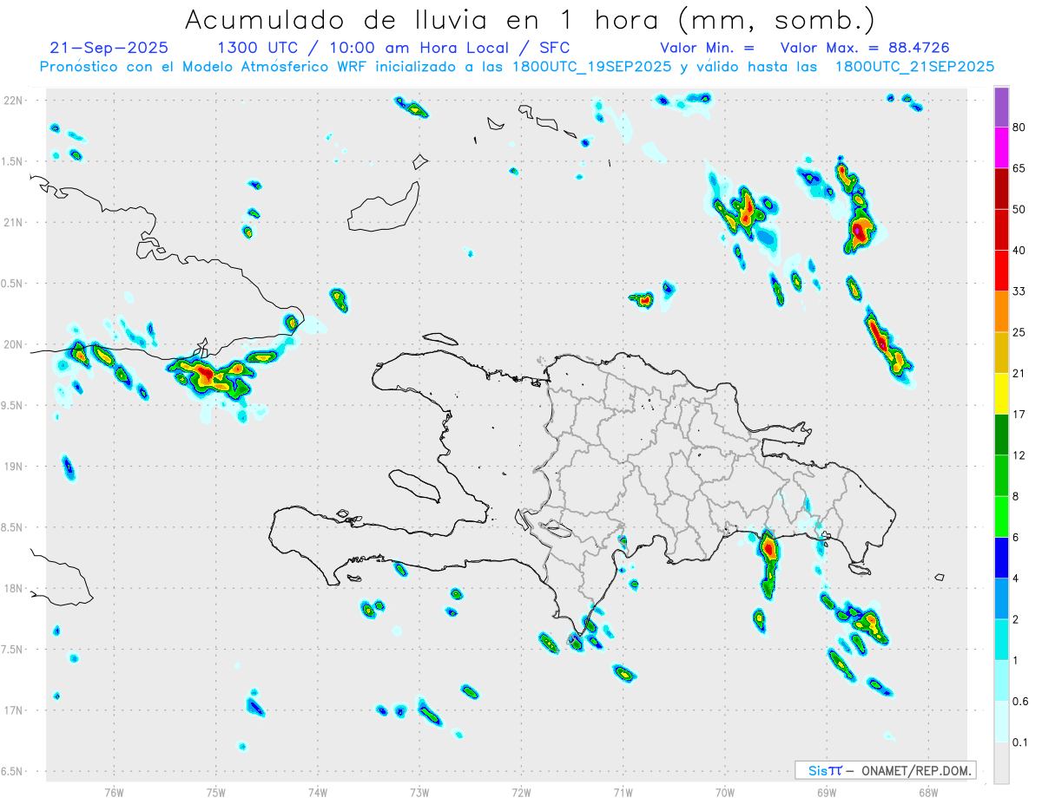
Task: Select the '69W' longitude label
Action: [x=826, y=793]
